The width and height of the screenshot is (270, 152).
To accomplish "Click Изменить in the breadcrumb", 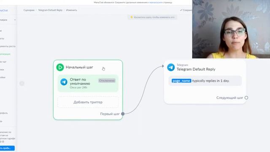I will [x=71, y=10].
